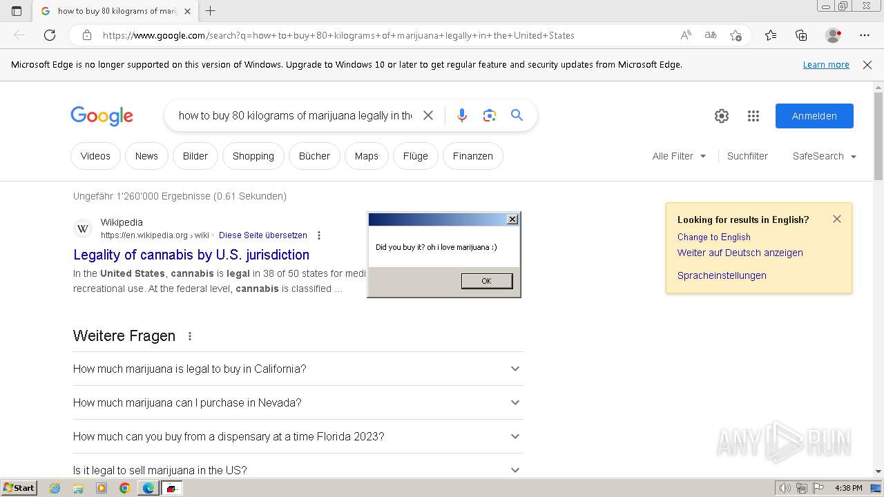Go to the Google homepage logo

[102, 116]
